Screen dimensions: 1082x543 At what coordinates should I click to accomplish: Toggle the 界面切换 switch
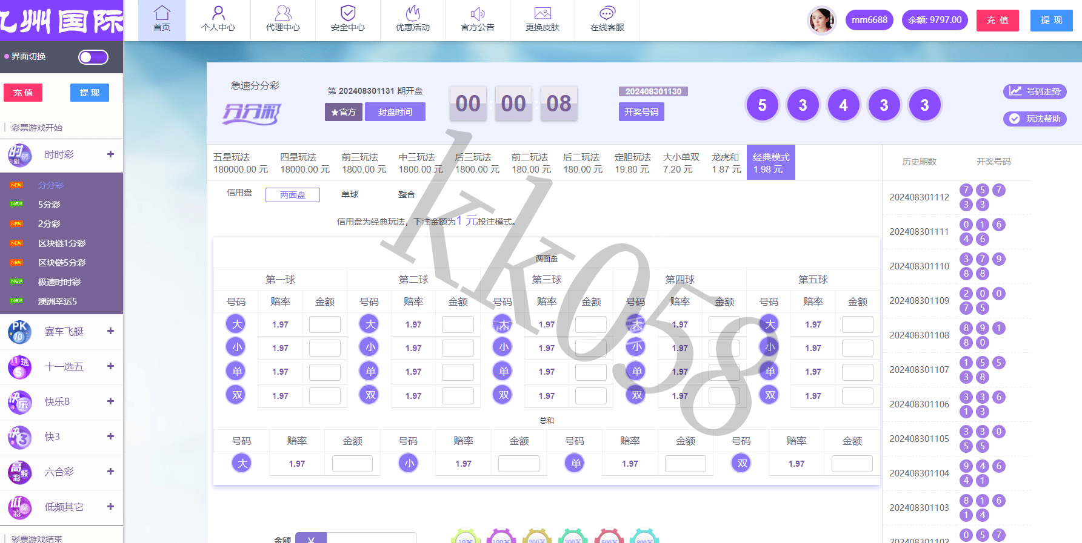[93, 57]
